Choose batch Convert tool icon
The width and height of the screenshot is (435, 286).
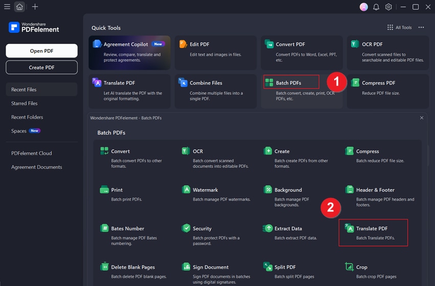[x=104, y=151]
